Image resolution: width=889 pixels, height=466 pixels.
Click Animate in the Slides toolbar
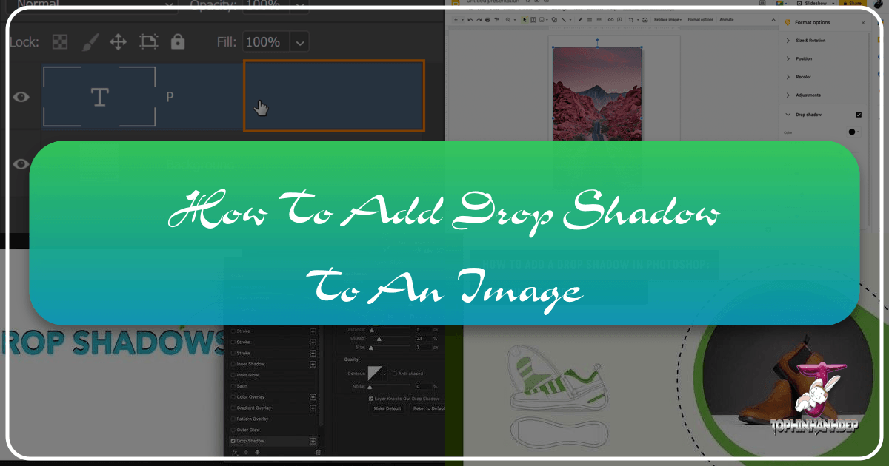(726, 20)
